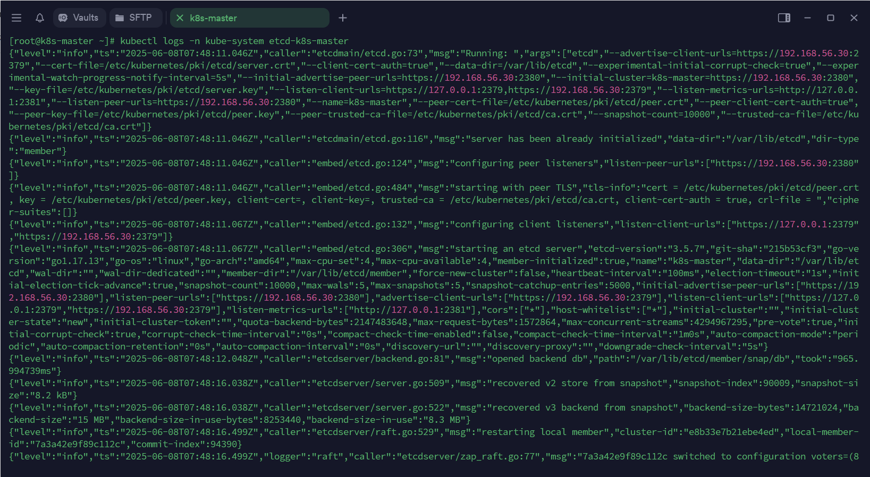Toggle the side panel layout icon
This screenshot has width=870, height=477.
(x=784, y=18)
